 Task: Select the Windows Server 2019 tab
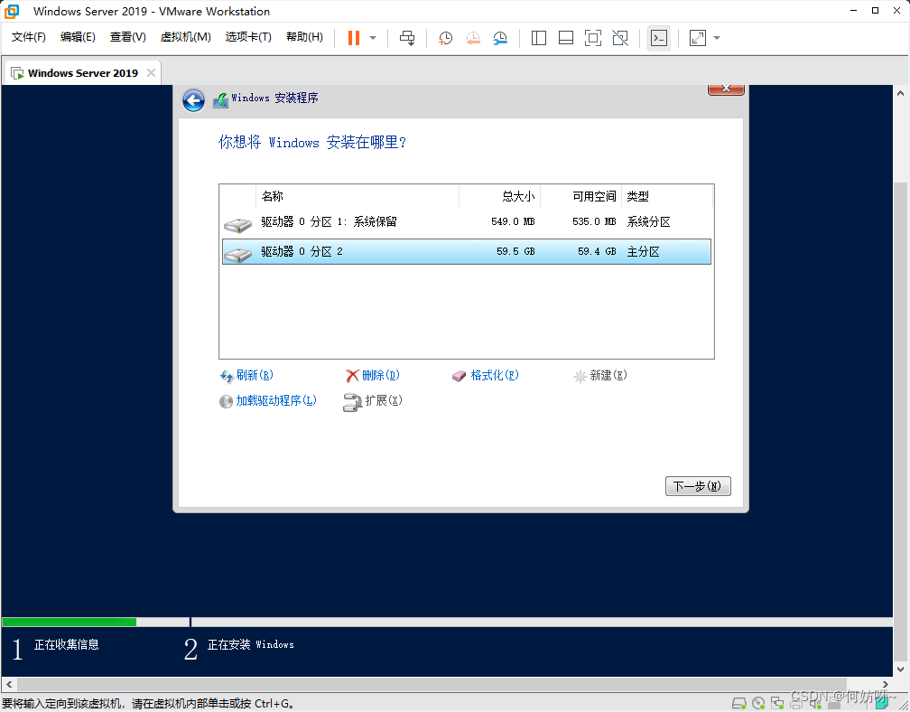[83, 73]
